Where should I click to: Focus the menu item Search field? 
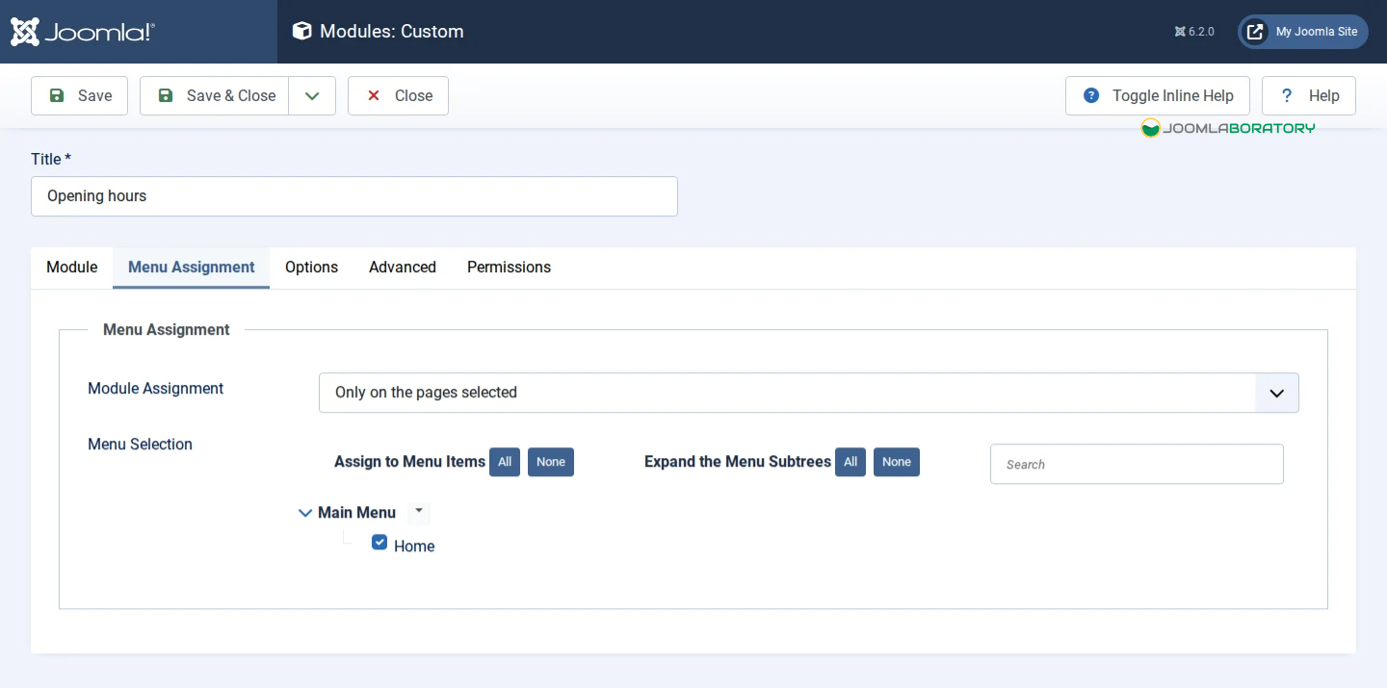[x=1137, y=464]
